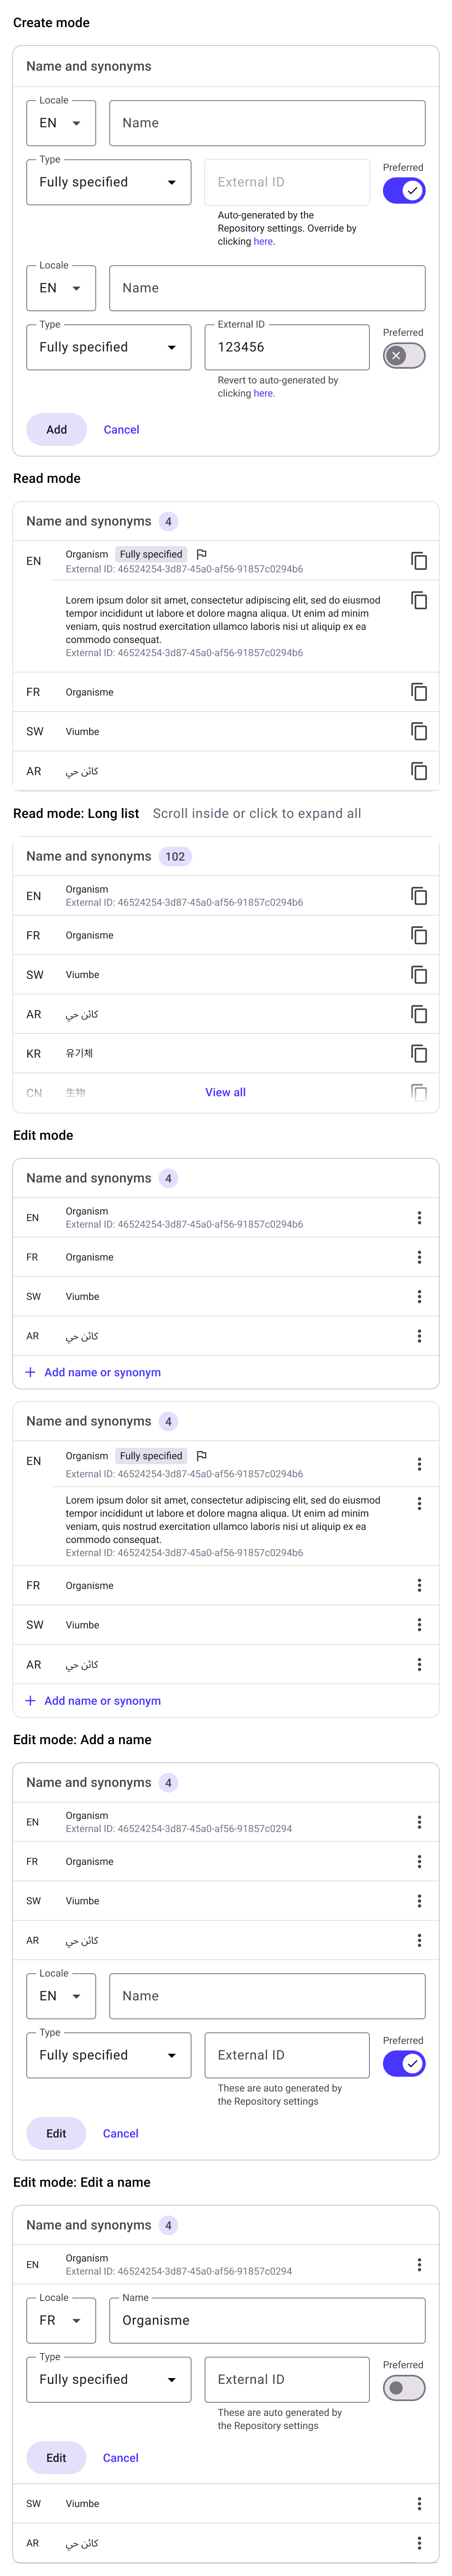Open the three-dot menu for SW Viumbe below the Edit a name form

point(419,2503)
